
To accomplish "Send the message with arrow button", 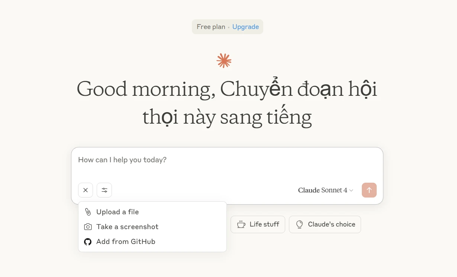I will point(369,190).
